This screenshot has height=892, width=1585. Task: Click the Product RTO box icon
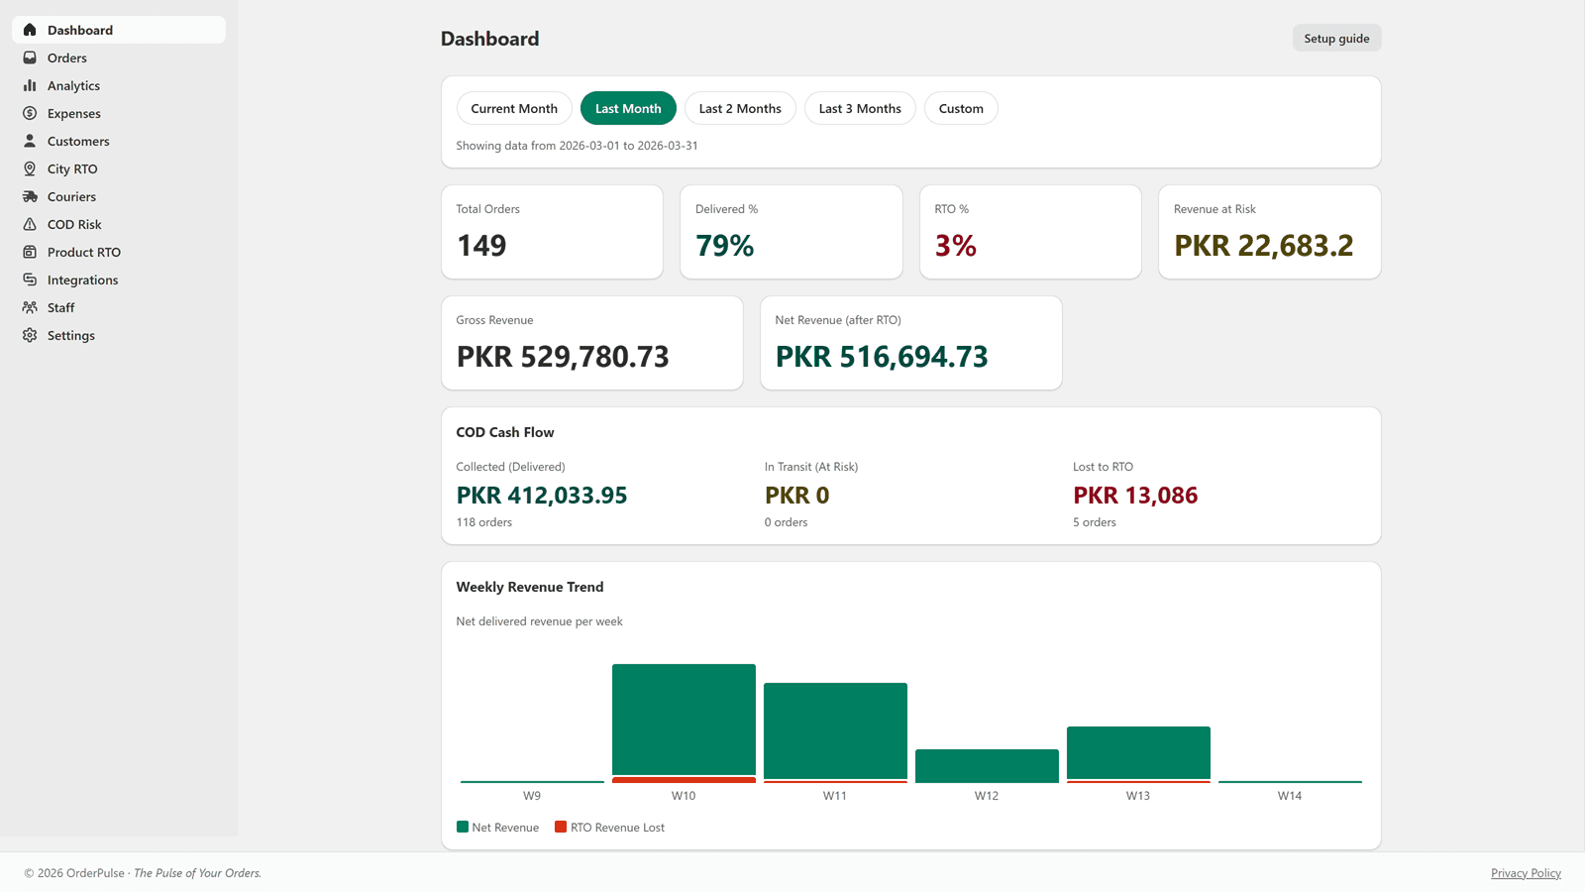[30, 252]
